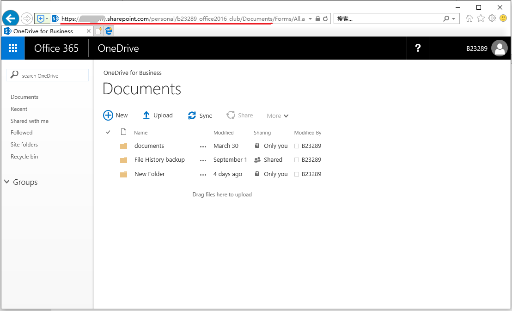Viewport: 512px width, 311px height.
Task: Collapse the Groups section chevron
Action: point(7,182)
